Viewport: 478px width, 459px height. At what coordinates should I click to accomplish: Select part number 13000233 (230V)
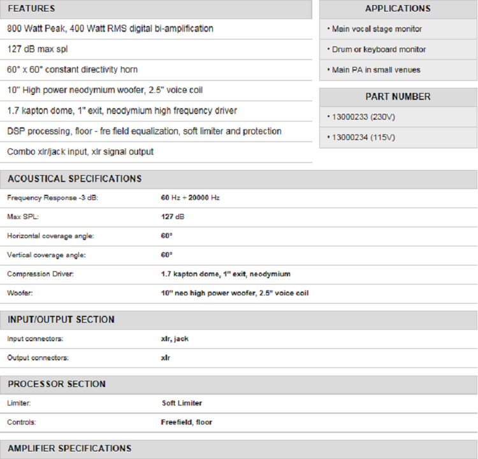(361, 117)
